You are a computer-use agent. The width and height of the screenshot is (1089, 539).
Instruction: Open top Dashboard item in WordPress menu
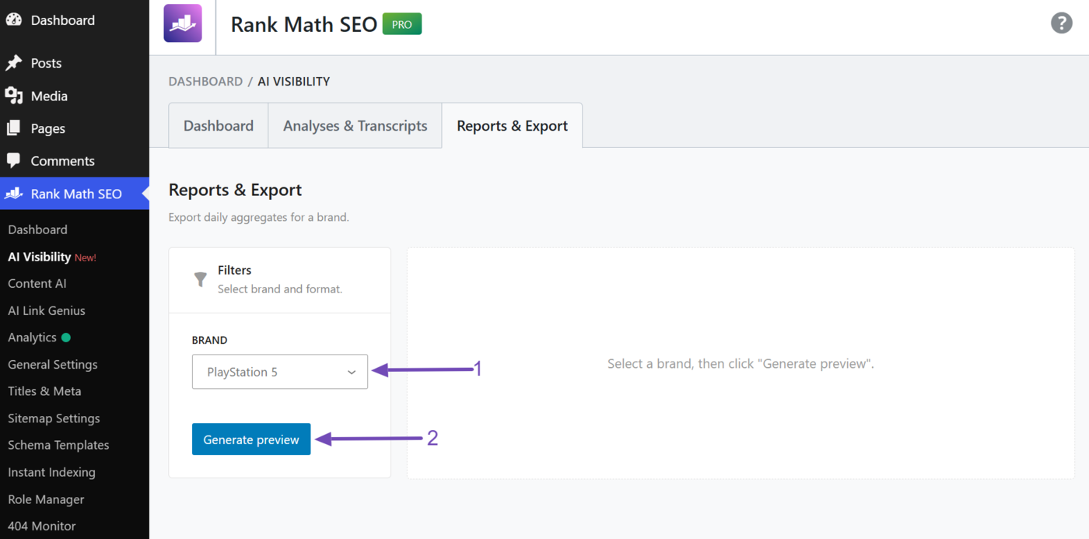(63, 20)
